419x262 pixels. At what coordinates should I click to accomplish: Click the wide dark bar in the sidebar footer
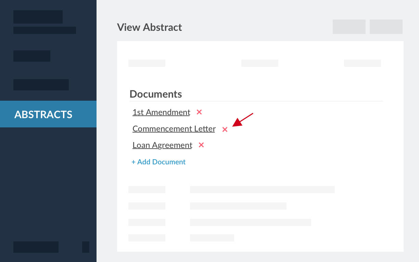[x=36, y=247]
